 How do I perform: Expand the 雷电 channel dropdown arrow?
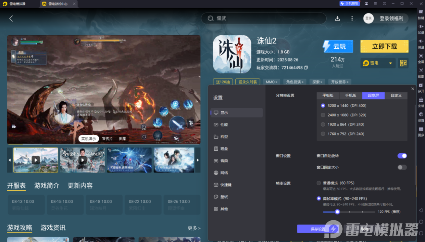390,63
